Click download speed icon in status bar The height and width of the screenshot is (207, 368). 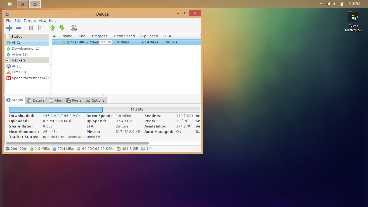32,149
